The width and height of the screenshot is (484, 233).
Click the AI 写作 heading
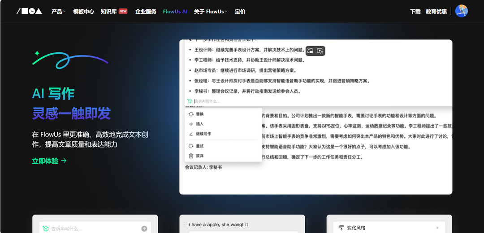pyautogui.click(x=53, y=93)
